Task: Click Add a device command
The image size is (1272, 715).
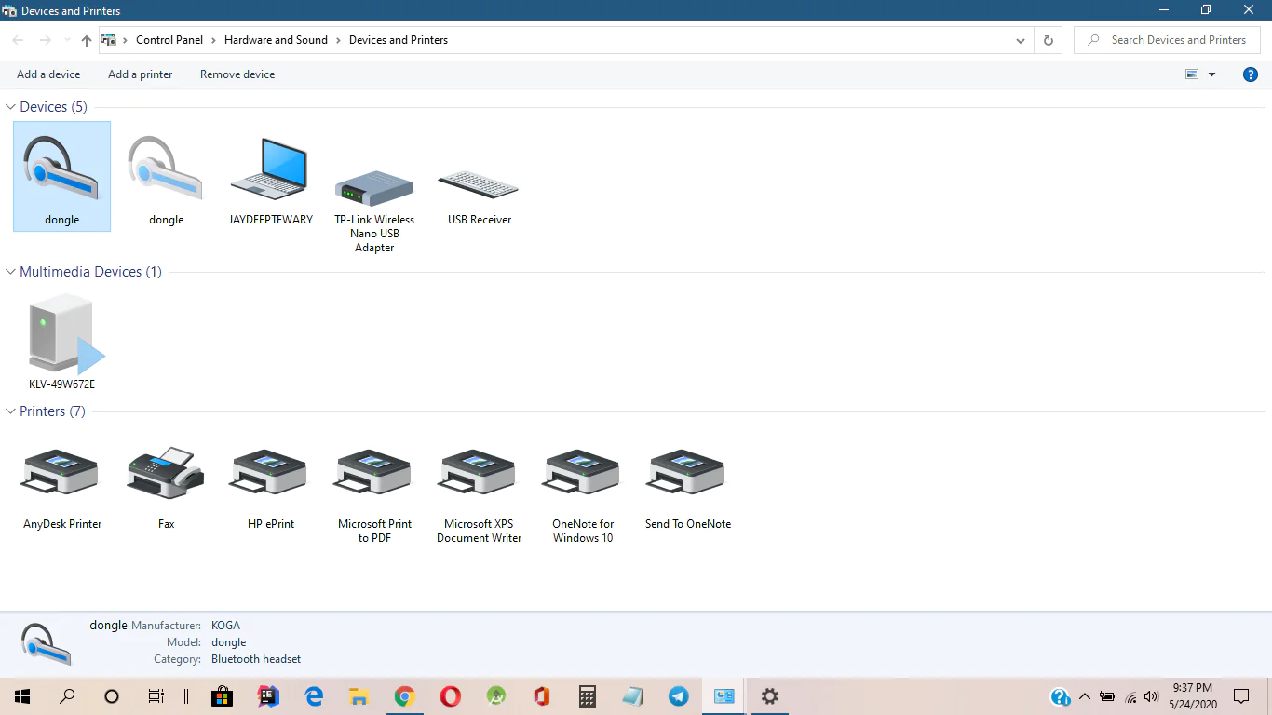Action: click(48, 74)
